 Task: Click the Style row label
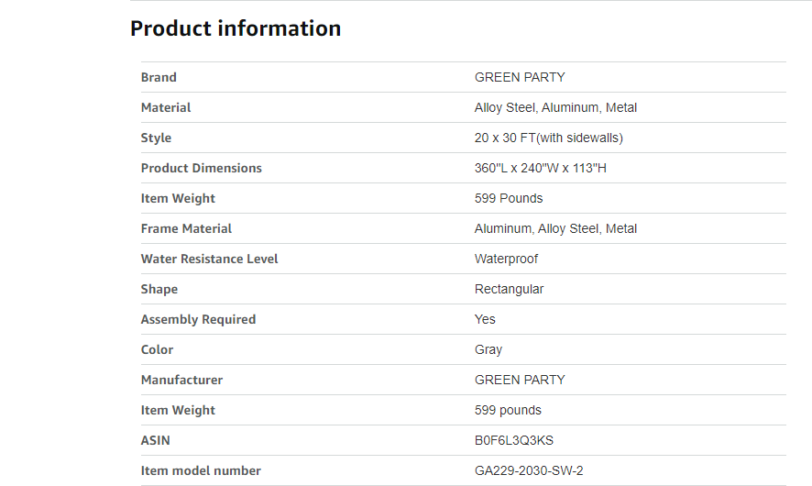pyautogui.click(x=156, y=138)
